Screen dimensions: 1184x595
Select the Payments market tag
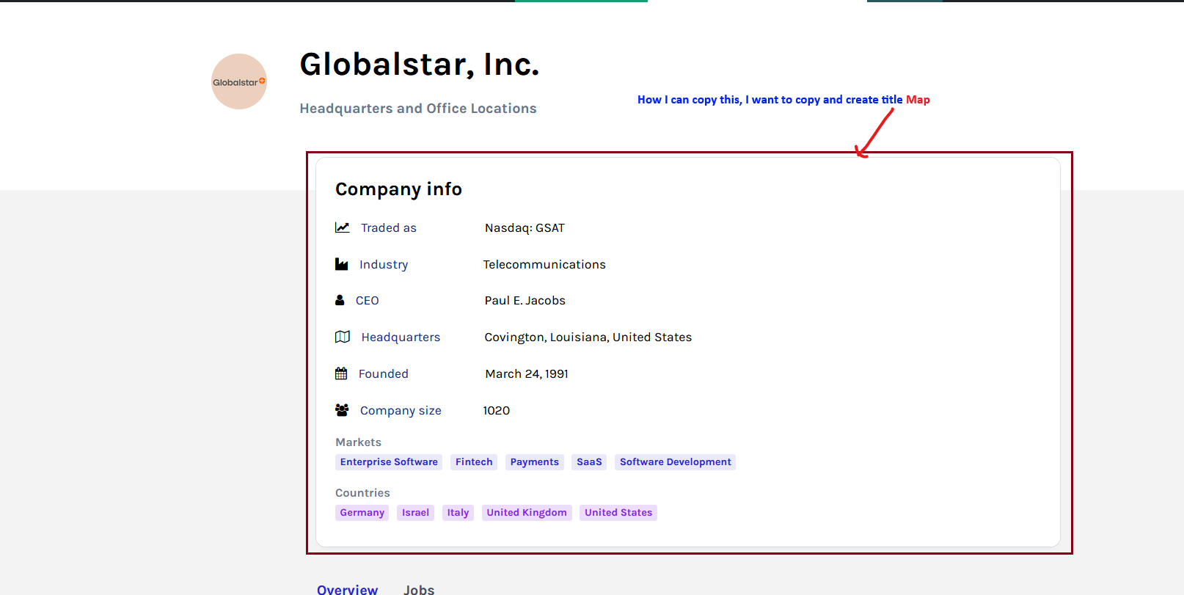pos(535,462)
